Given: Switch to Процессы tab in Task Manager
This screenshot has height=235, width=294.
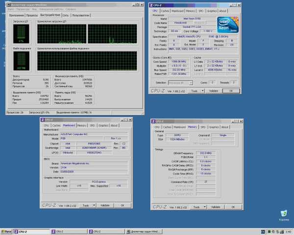Looking at the screenshot, I should [x=31, y=16].
